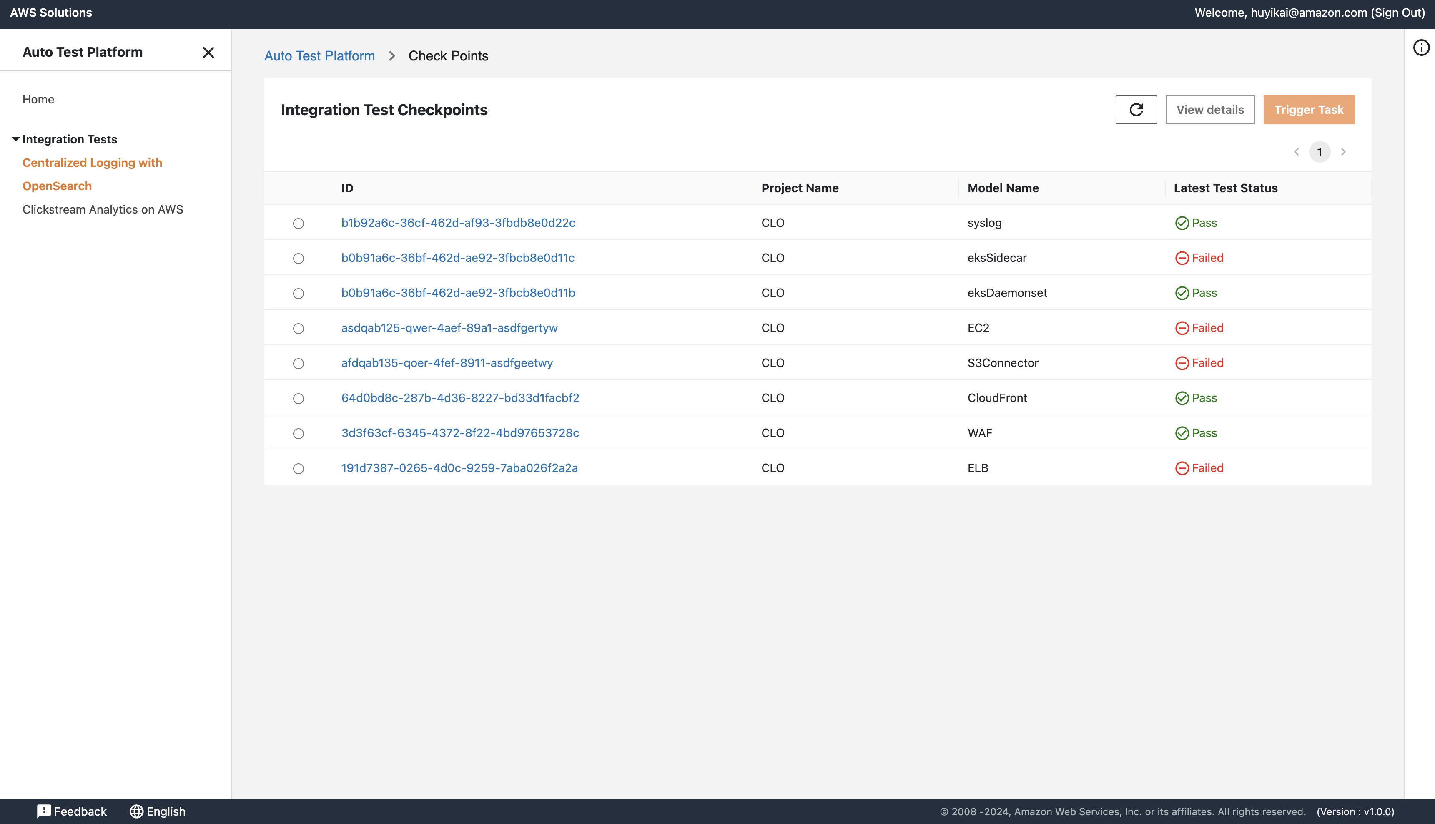Click the ID column header
Screen dimensions: 1435x824
coord(347,188)
